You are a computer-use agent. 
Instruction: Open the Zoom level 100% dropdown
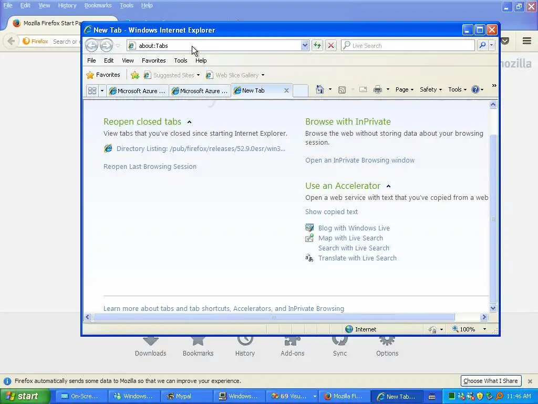click(x=484, y=329)
